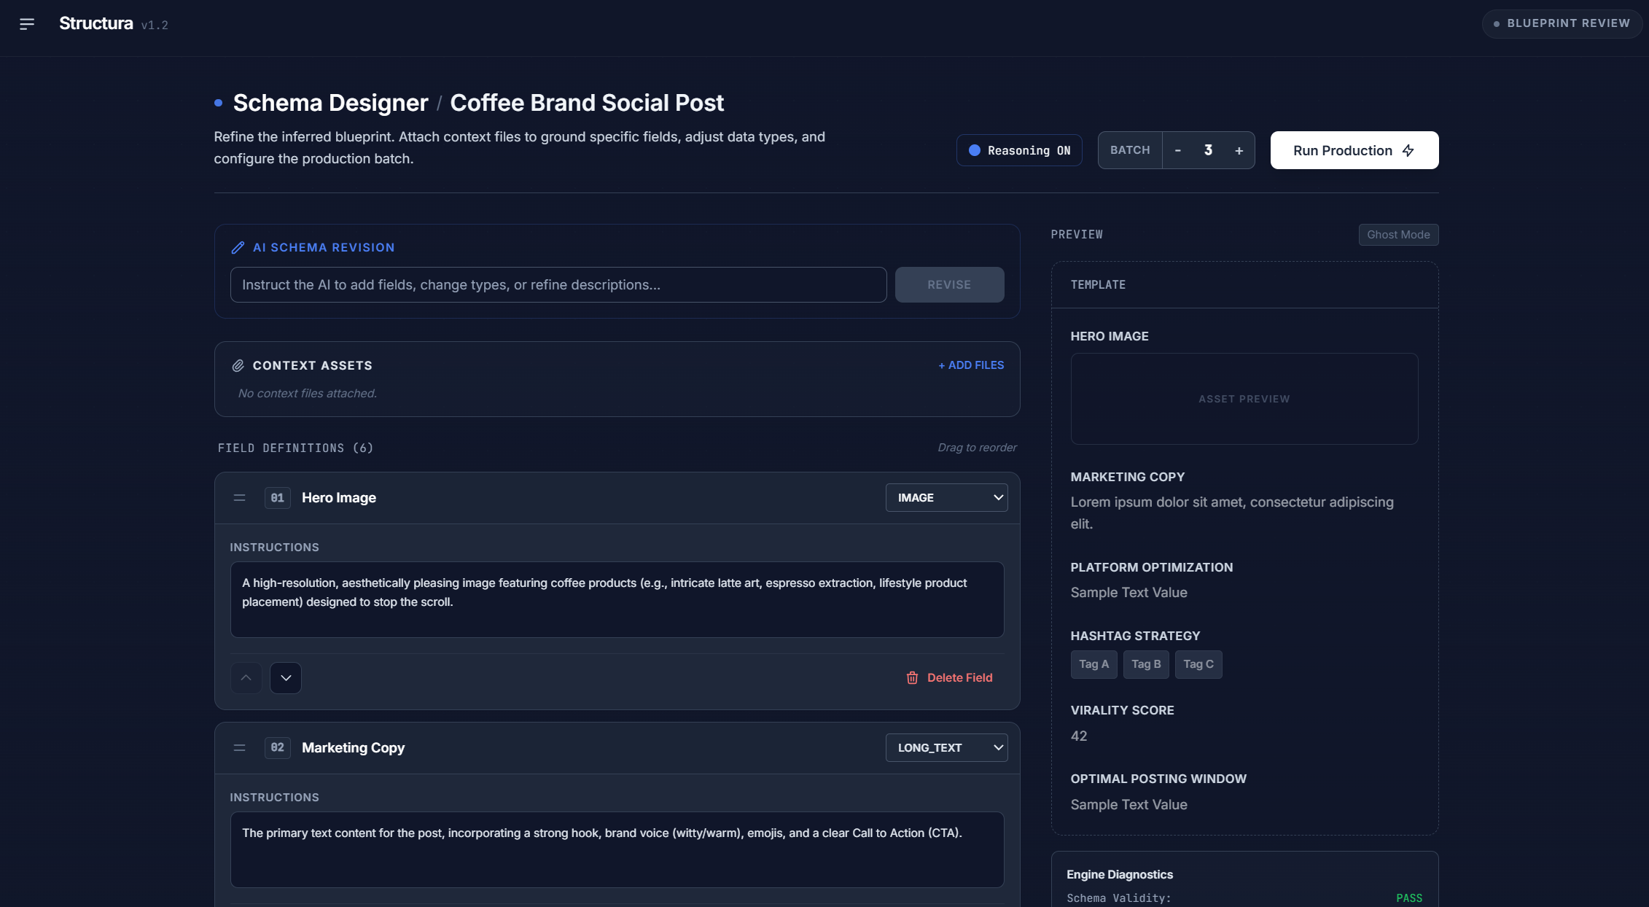Click the Run Production button
Image resolution: width=1649 pixels, height=907 pixels.
coord(1354,150)
